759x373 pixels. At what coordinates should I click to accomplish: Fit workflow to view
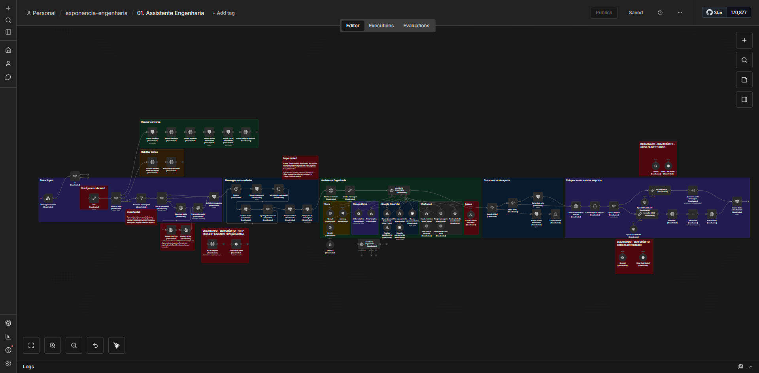click(x=31, y=345)
